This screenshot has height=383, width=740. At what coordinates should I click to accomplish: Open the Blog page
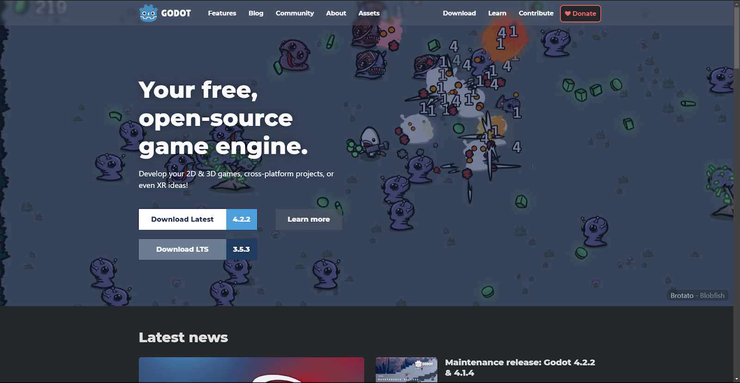pyautogui.click(x=256, y=13)
